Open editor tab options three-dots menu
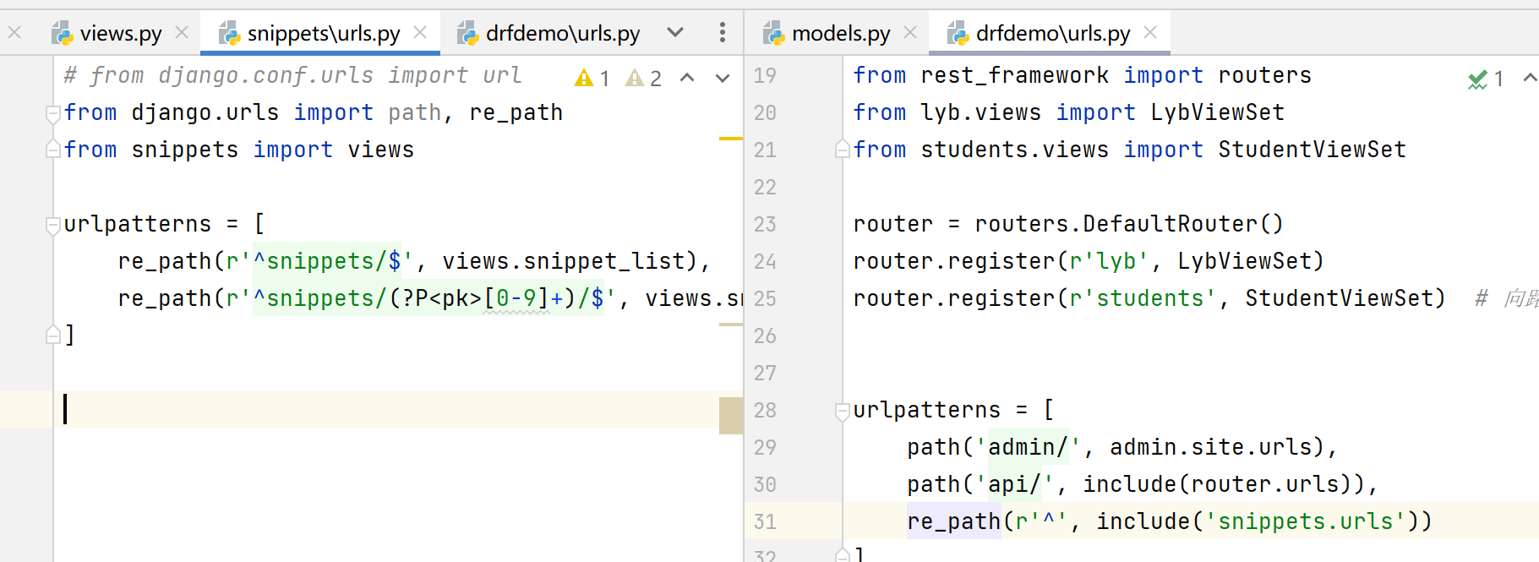This screenshot has width=1539, height=562. point(722,33)
